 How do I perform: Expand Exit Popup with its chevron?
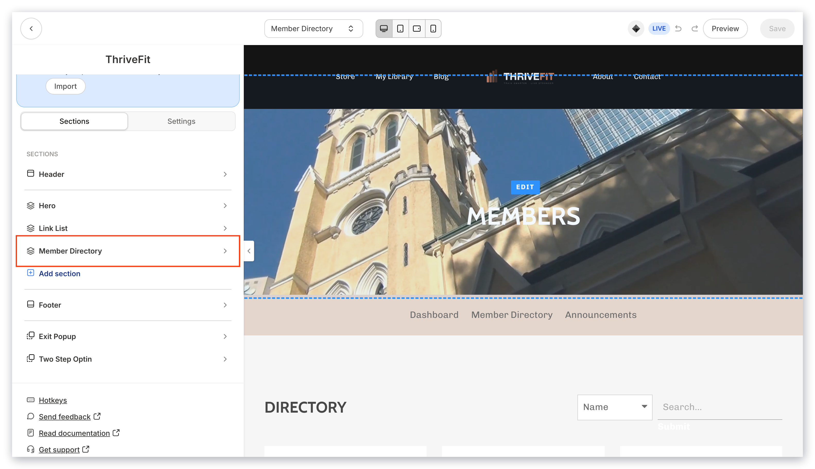(x=225, y=337)
